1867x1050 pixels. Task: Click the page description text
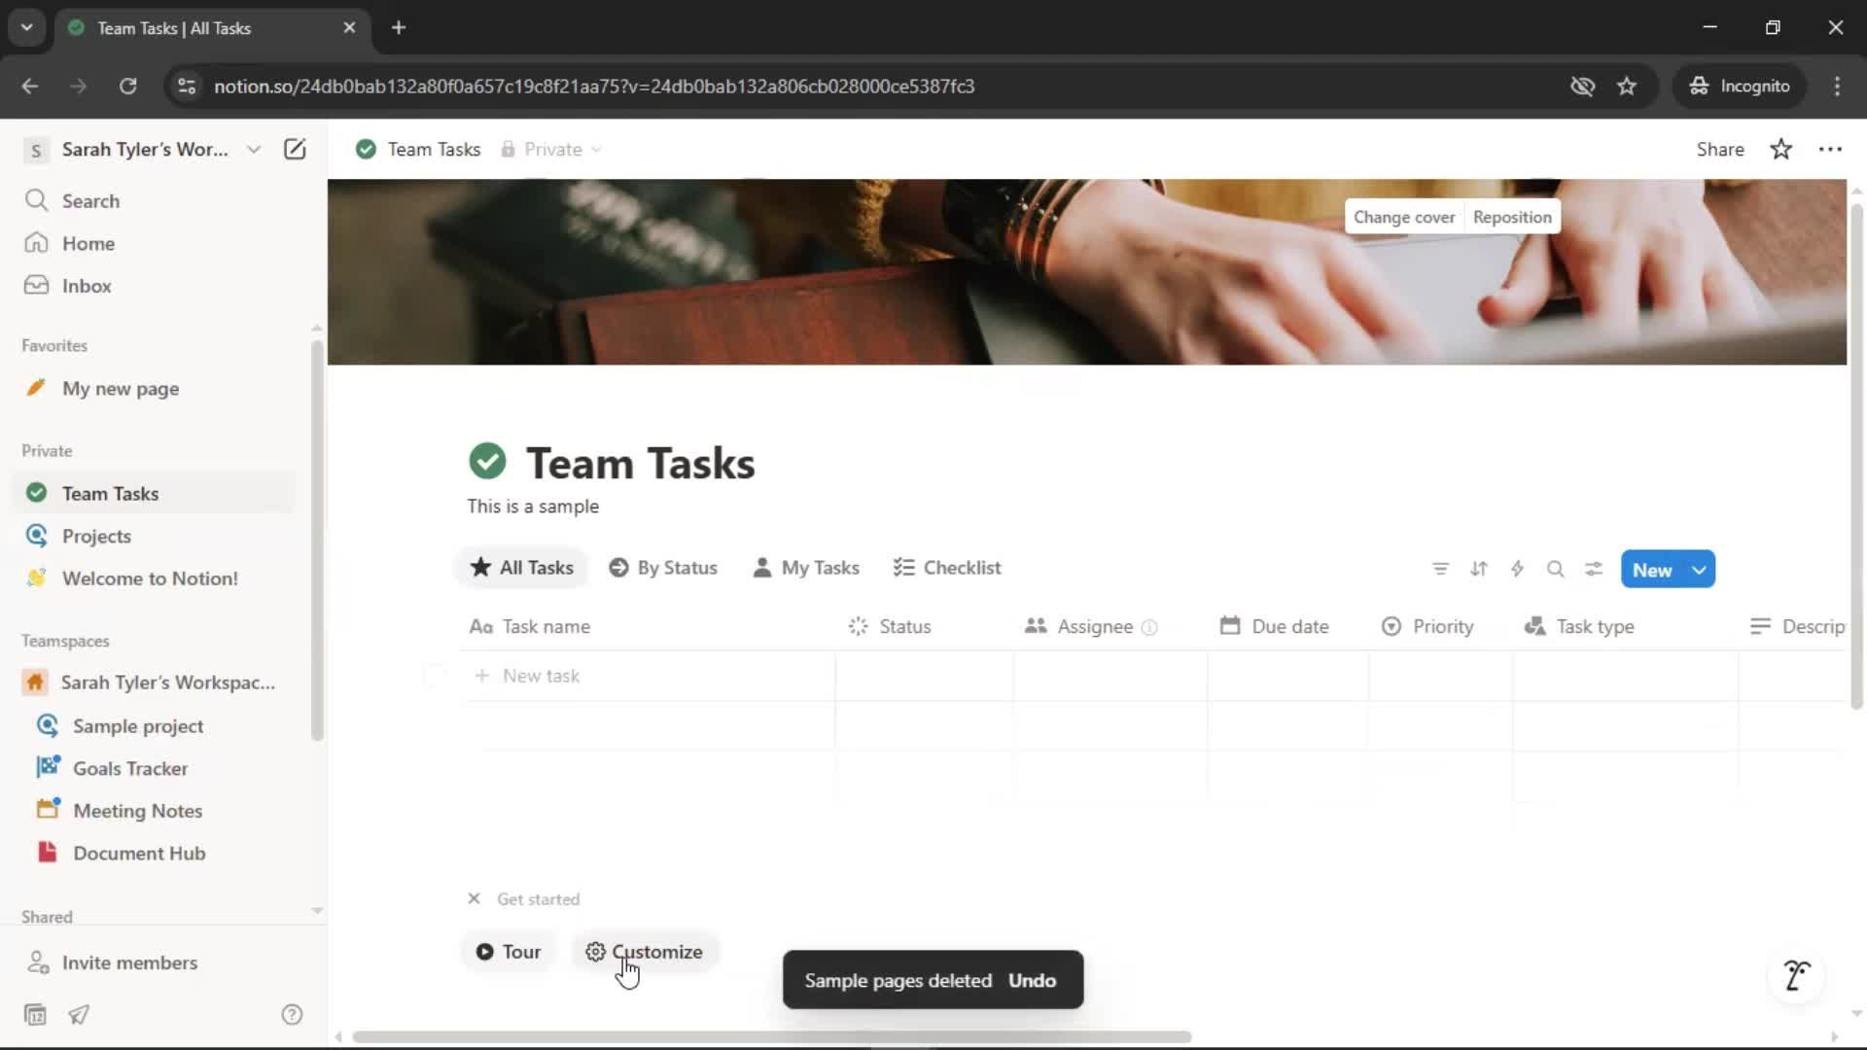click(533, 507)
